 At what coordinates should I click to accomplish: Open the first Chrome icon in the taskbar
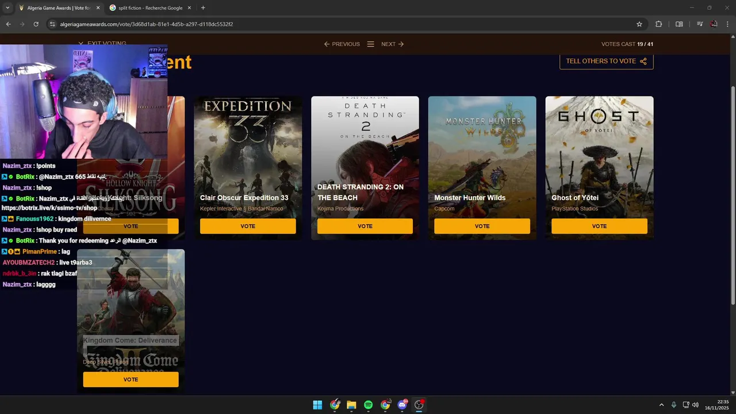[335, 405]
